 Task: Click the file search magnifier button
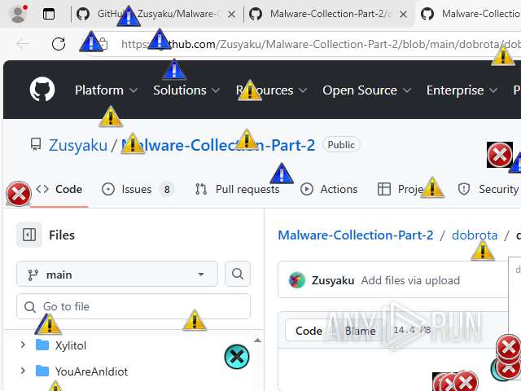pyautogui.click(x=238, y=274)
